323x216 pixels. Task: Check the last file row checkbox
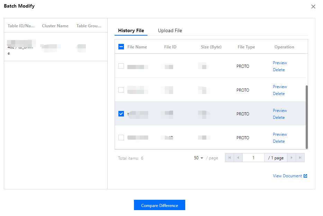[121, 138]
